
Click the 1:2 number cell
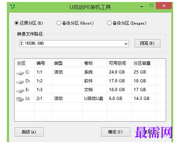pos(39,81)
